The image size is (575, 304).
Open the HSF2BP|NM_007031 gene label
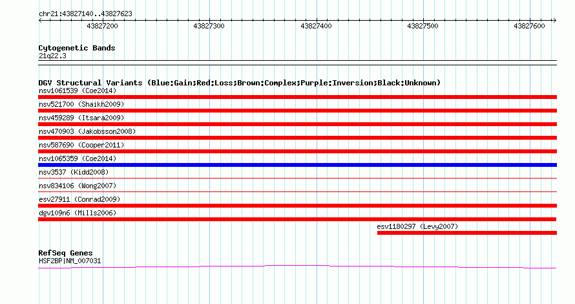click(x=70, y=261)
